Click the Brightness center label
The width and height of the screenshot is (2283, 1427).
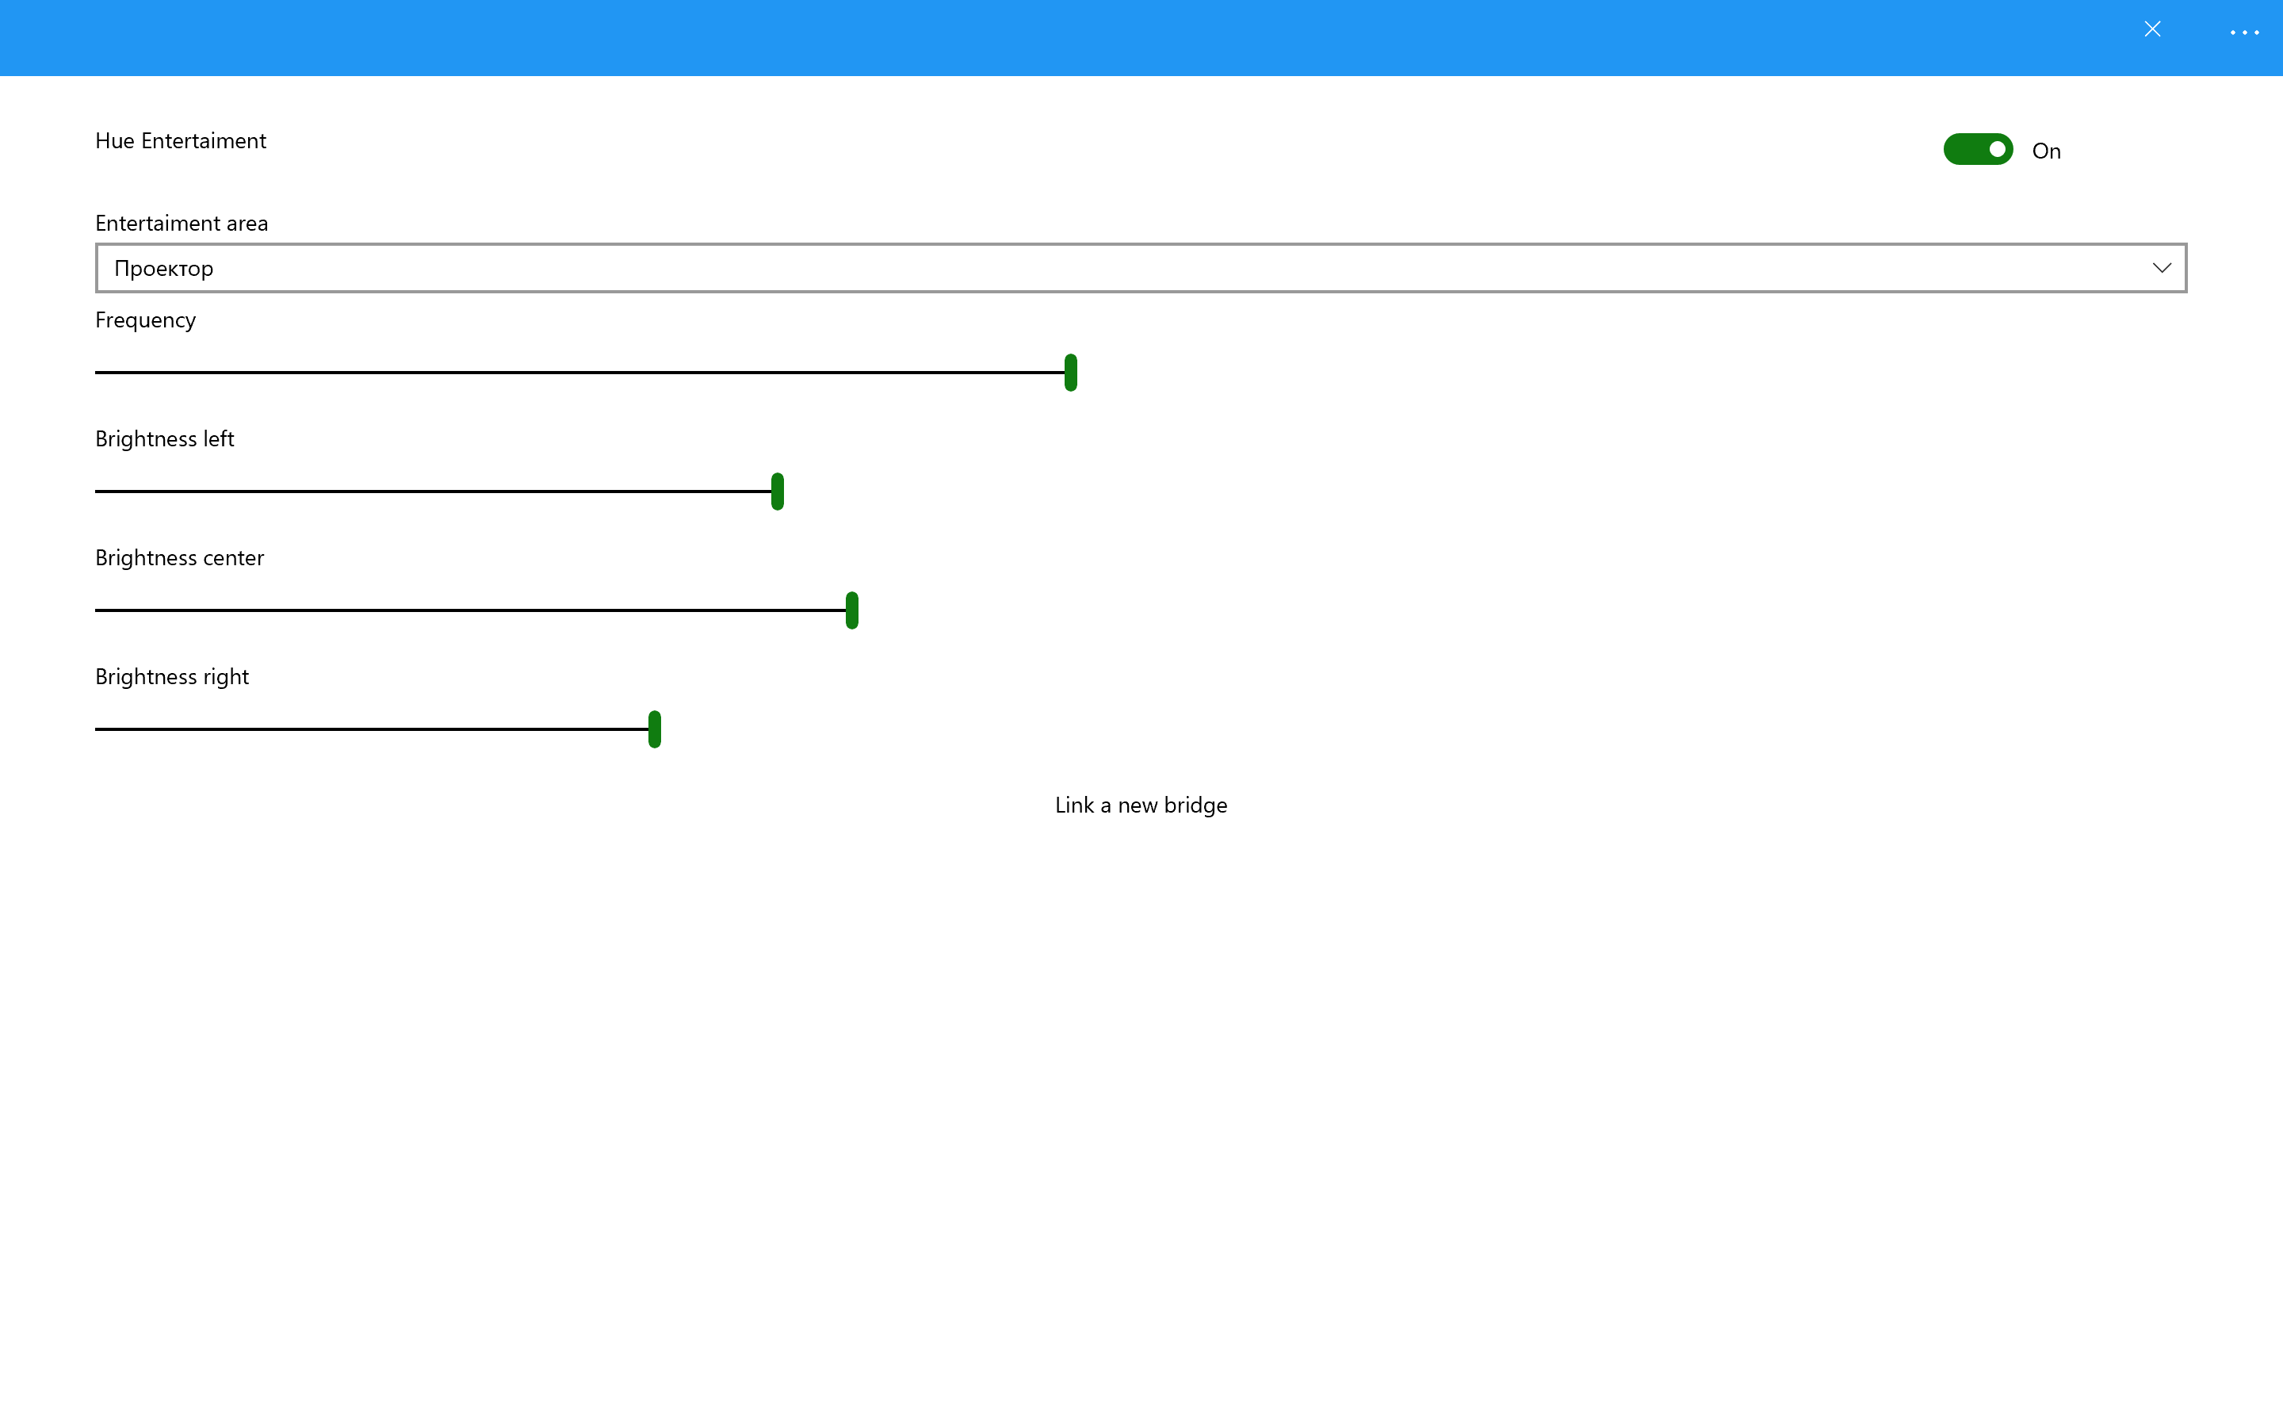179,558
